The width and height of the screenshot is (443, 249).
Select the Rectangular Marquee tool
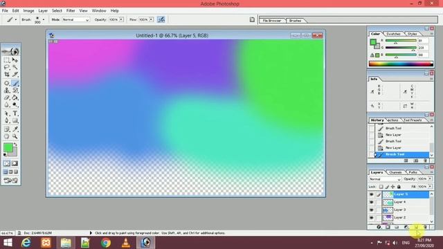coord(6,60)
